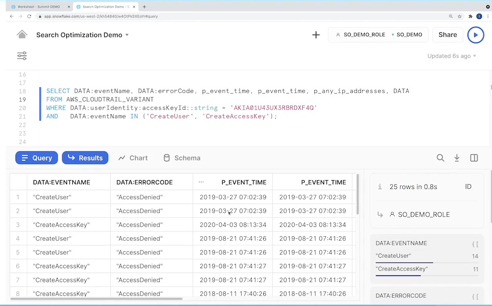Switch to Worksheet - Summit DEMO tab
The height and width of the screenshot is (306, 492).
(38, 7)
